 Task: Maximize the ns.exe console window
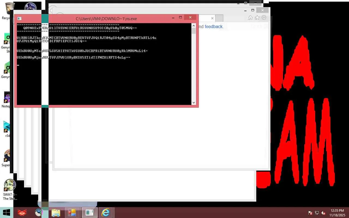(180, 17)
